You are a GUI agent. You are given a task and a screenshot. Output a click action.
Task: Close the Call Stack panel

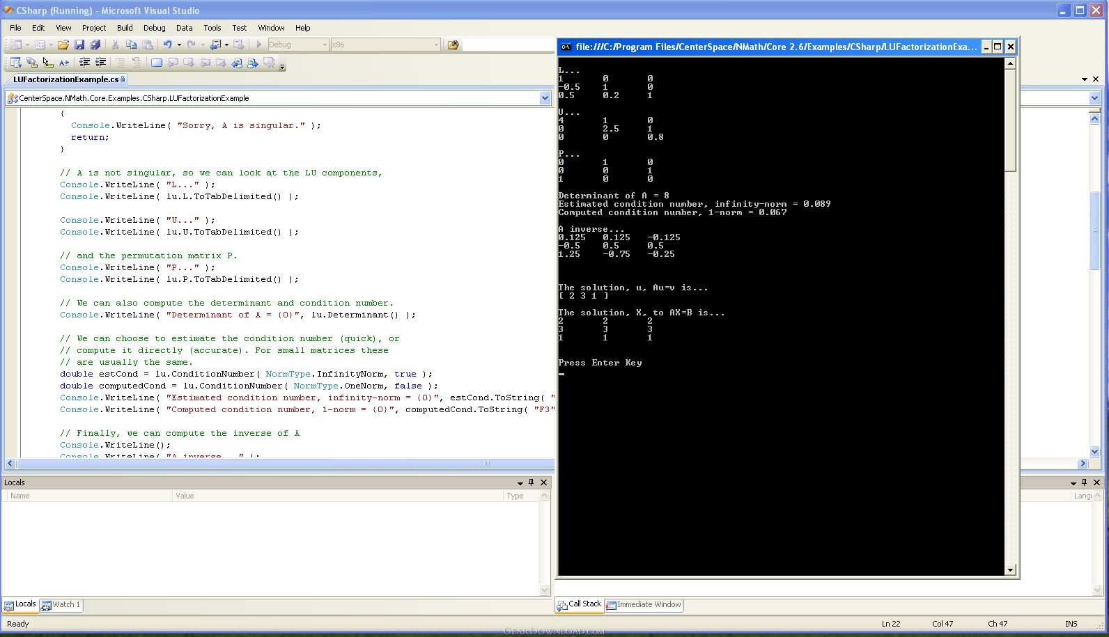[1096, 482]
